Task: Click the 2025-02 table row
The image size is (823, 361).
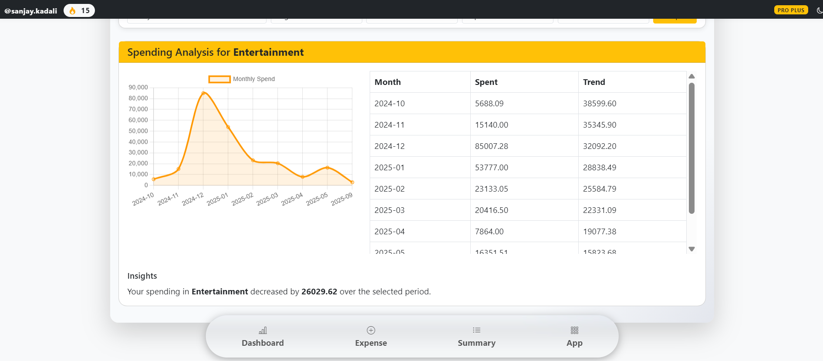Action: click(x=528, y=189)
